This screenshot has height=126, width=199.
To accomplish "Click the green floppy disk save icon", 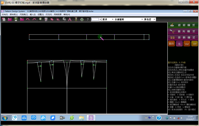I will pos(16,19).
